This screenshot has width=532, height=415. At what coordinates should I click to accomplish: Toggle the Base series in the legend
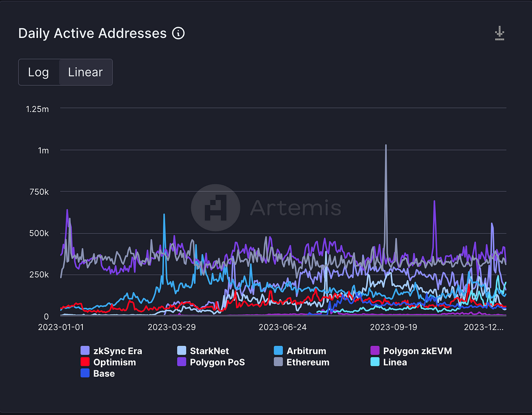click(98, 374)
